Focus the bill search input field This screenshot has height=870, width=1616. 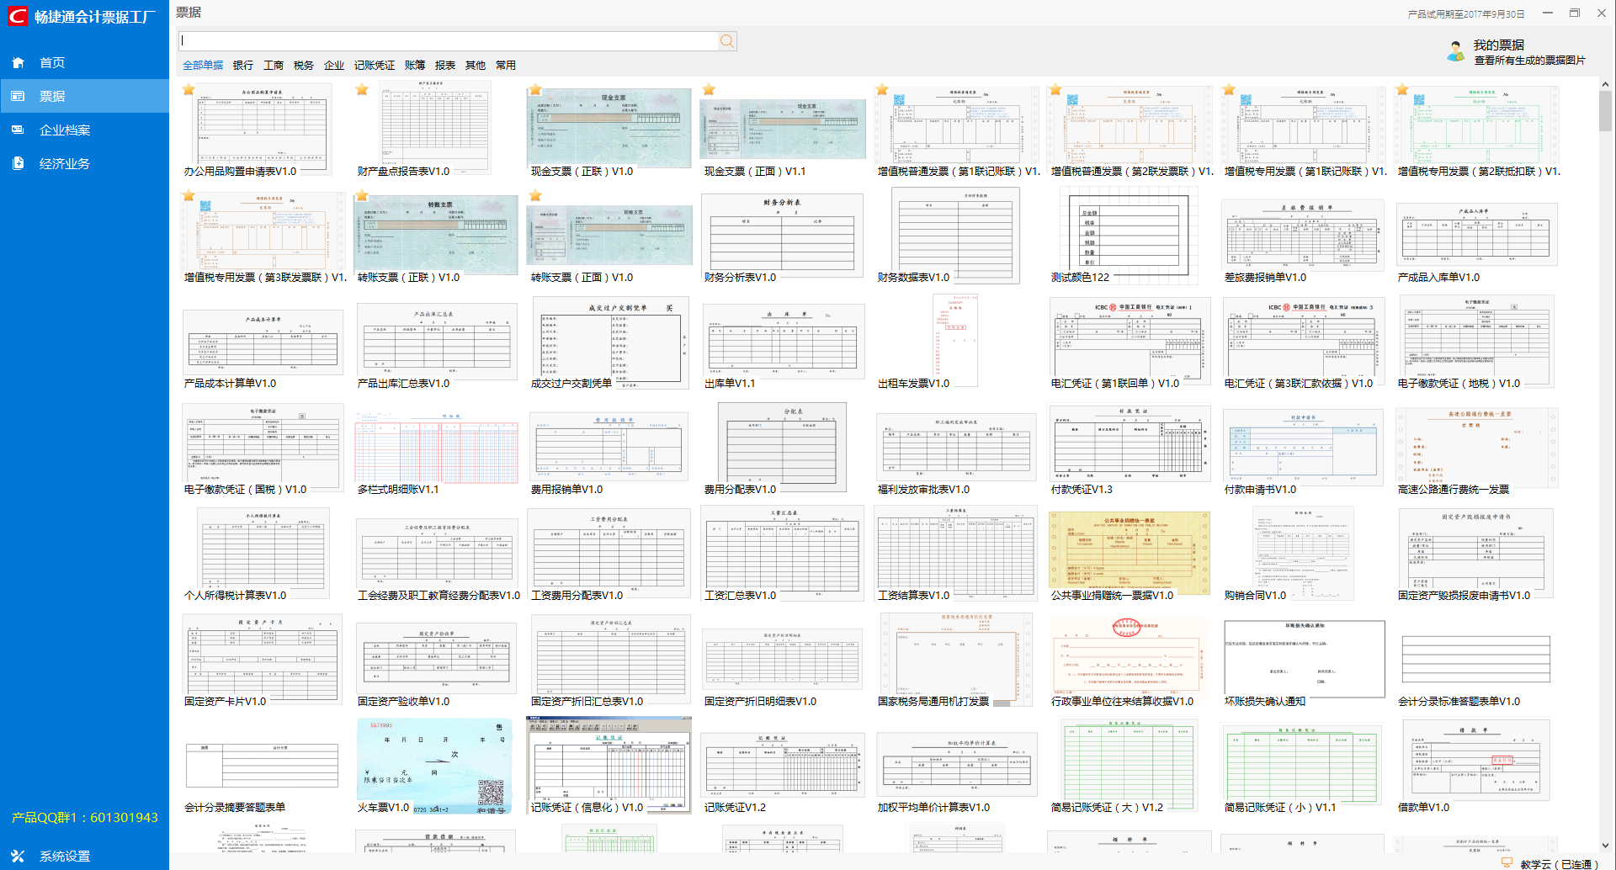pyautogui.click(x=449, y=41)
